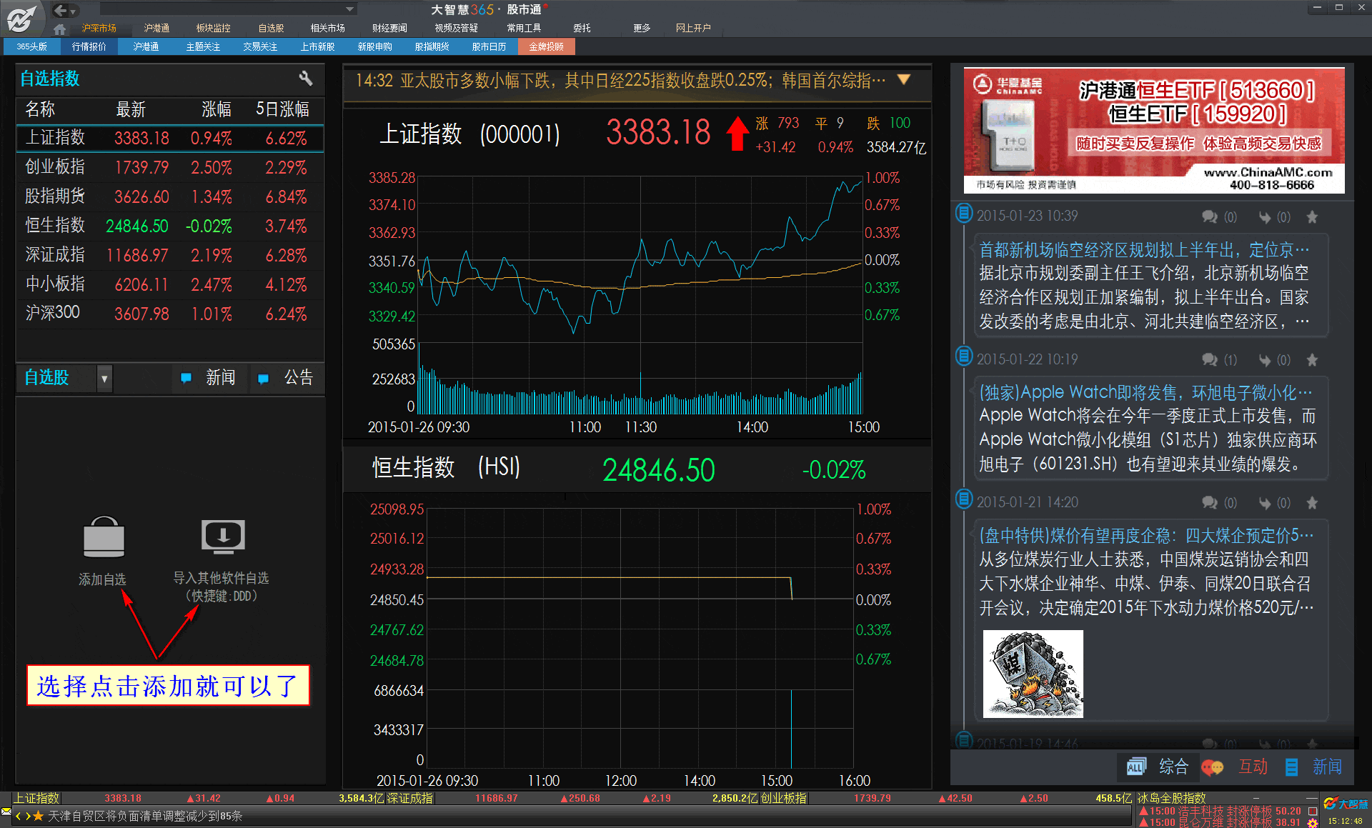Click the 导入其他软件自选 import icon
The image size is (1372, 828).
point(222,537)
